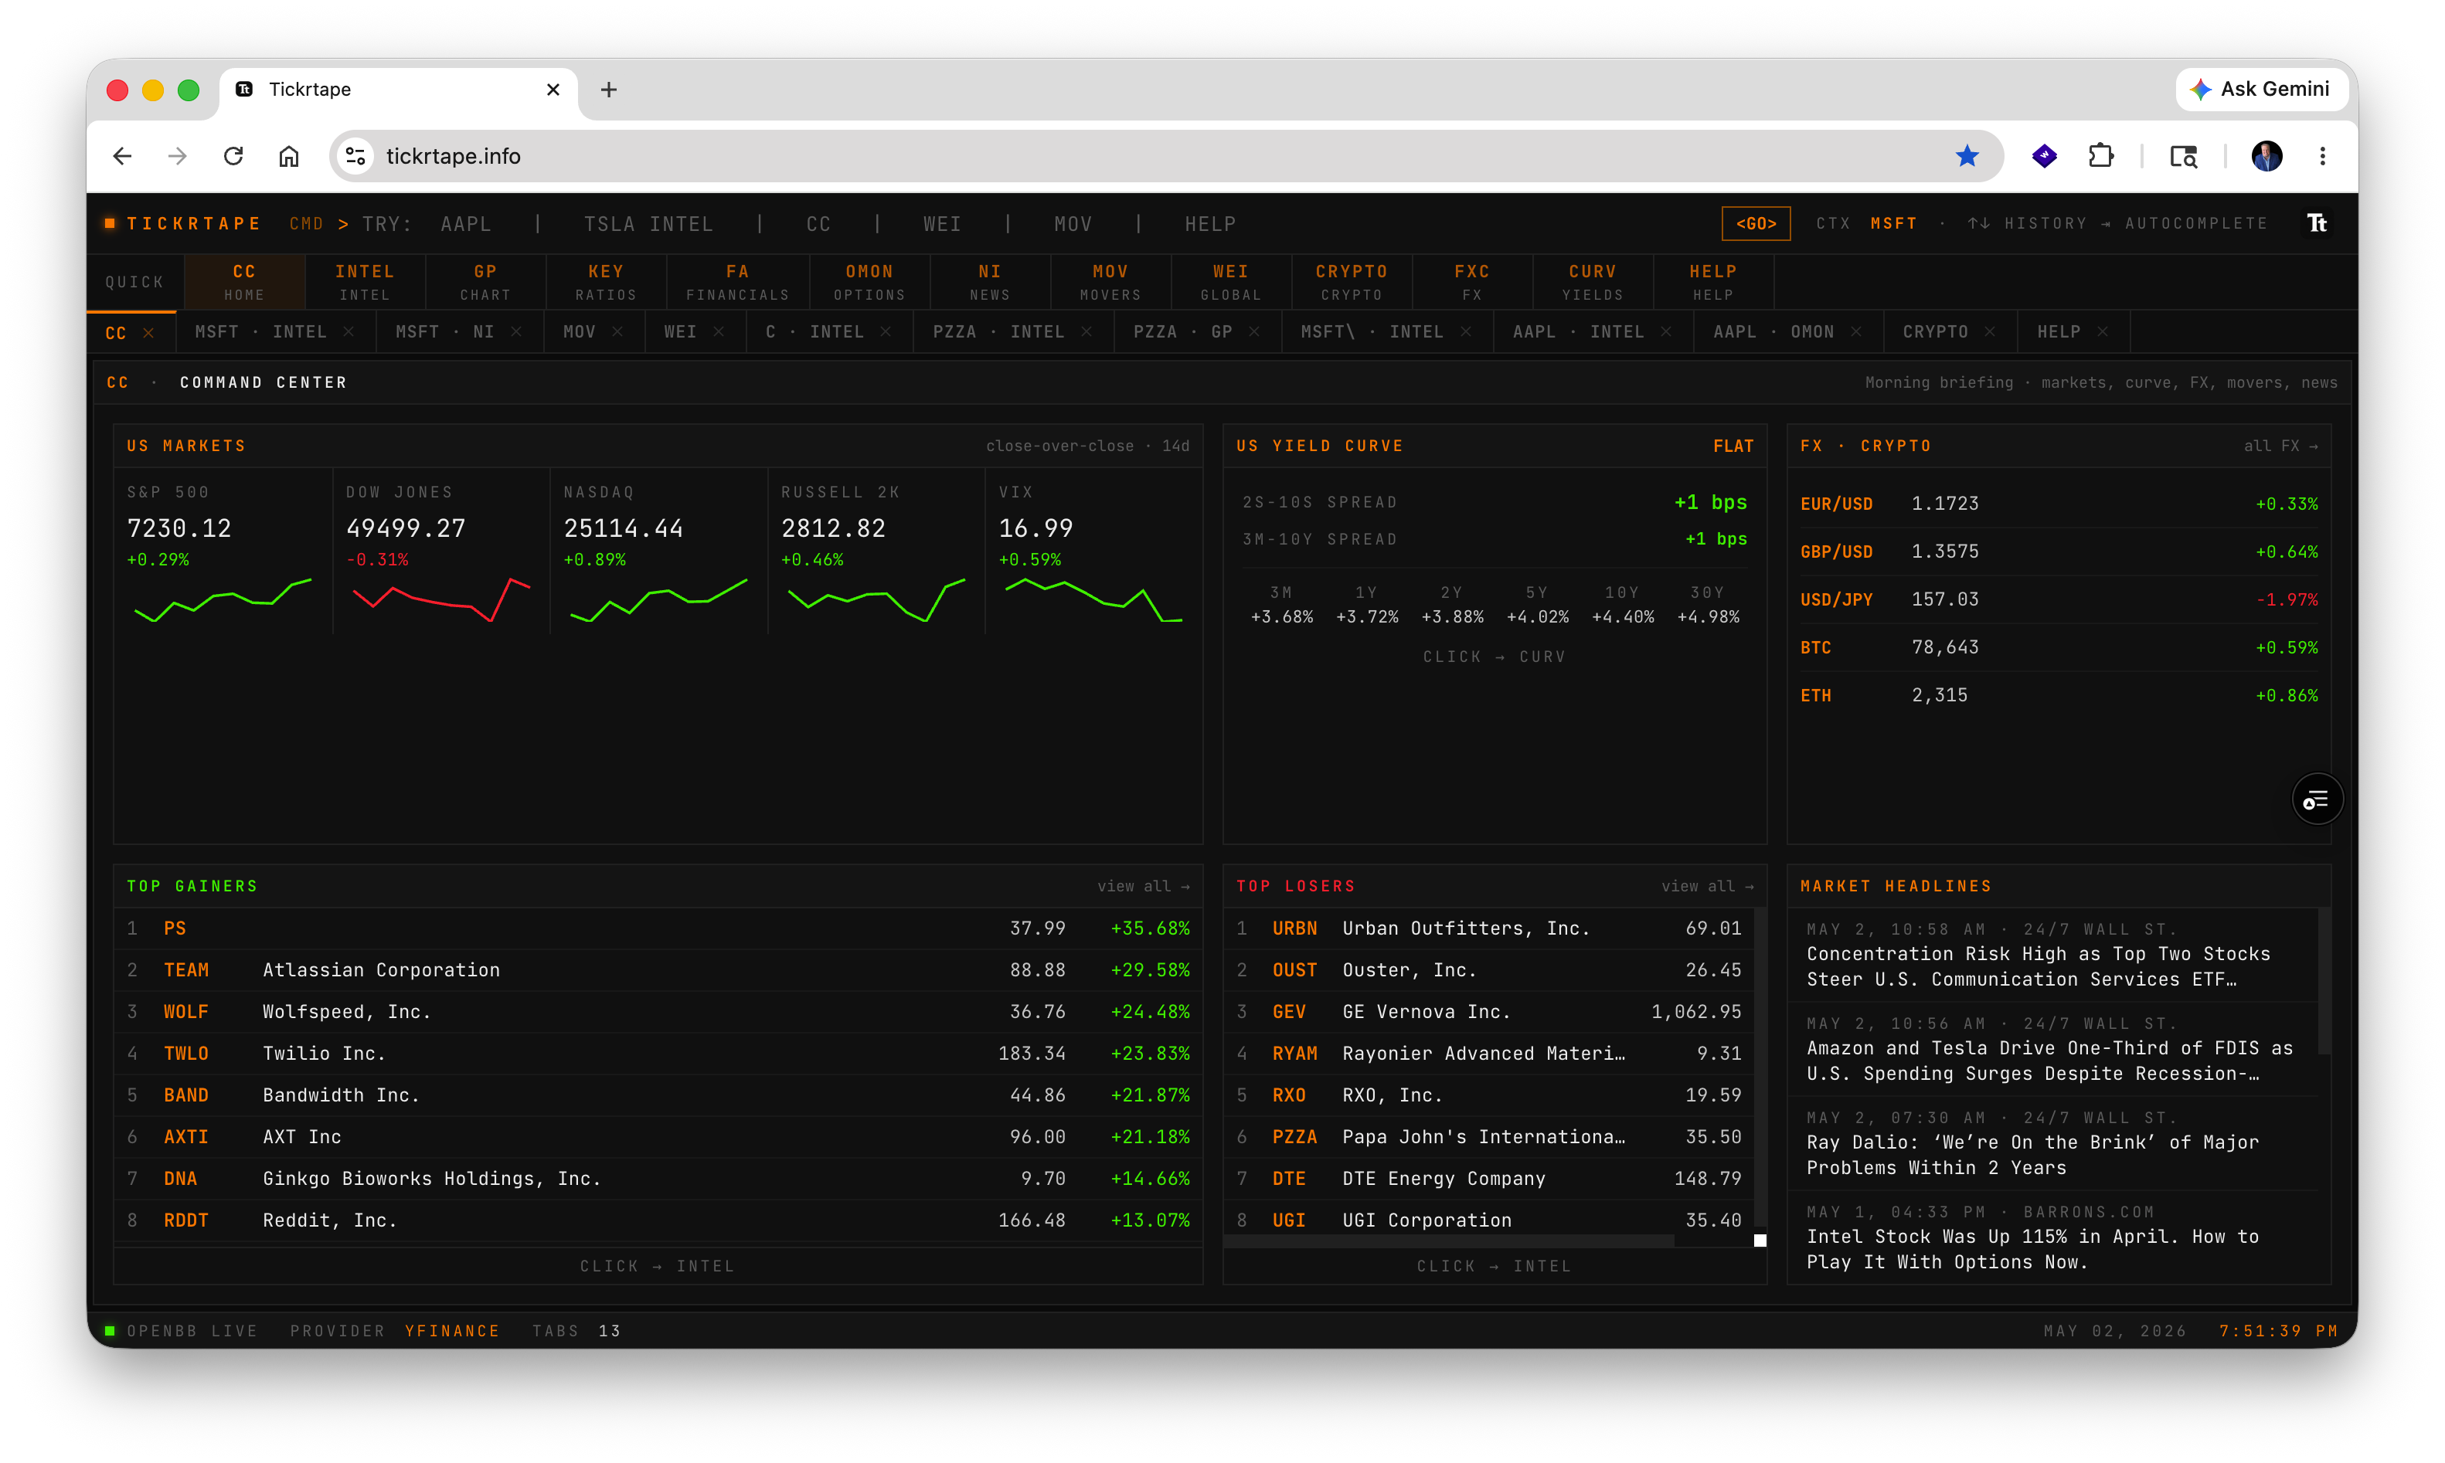Click the Top Losers horizontal scrollbar
The width and height of the screenshot is (2445, 1463).
[1449, 1241]
